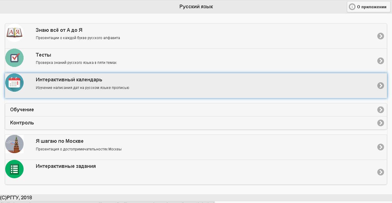This screenshot has height=203, width=392.
Task: Click the calendar icon
Action: coord(14,83)
